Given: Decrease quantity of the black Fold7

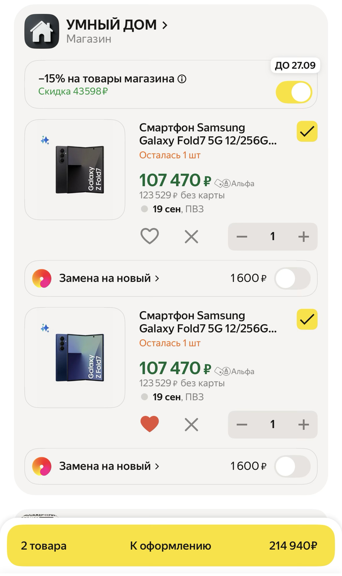Looking at the screenshot, I should click(x=242, y=237).
